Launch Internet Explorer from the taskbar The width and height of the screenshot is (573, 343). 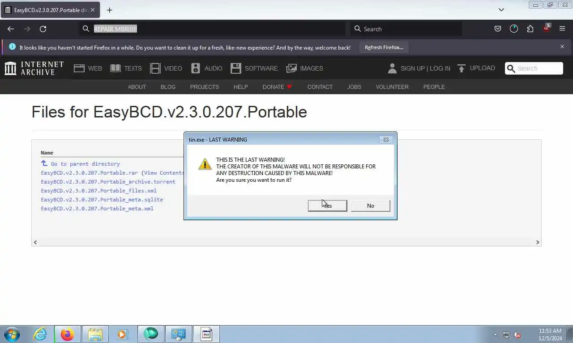pos(40,334)
